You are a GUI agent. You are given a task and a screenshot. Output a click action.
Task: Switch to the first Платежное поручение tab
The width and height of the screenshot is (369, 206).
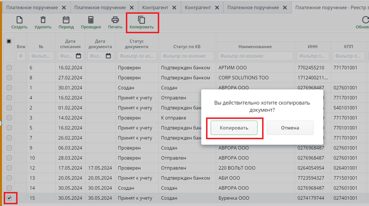[32, 8]
